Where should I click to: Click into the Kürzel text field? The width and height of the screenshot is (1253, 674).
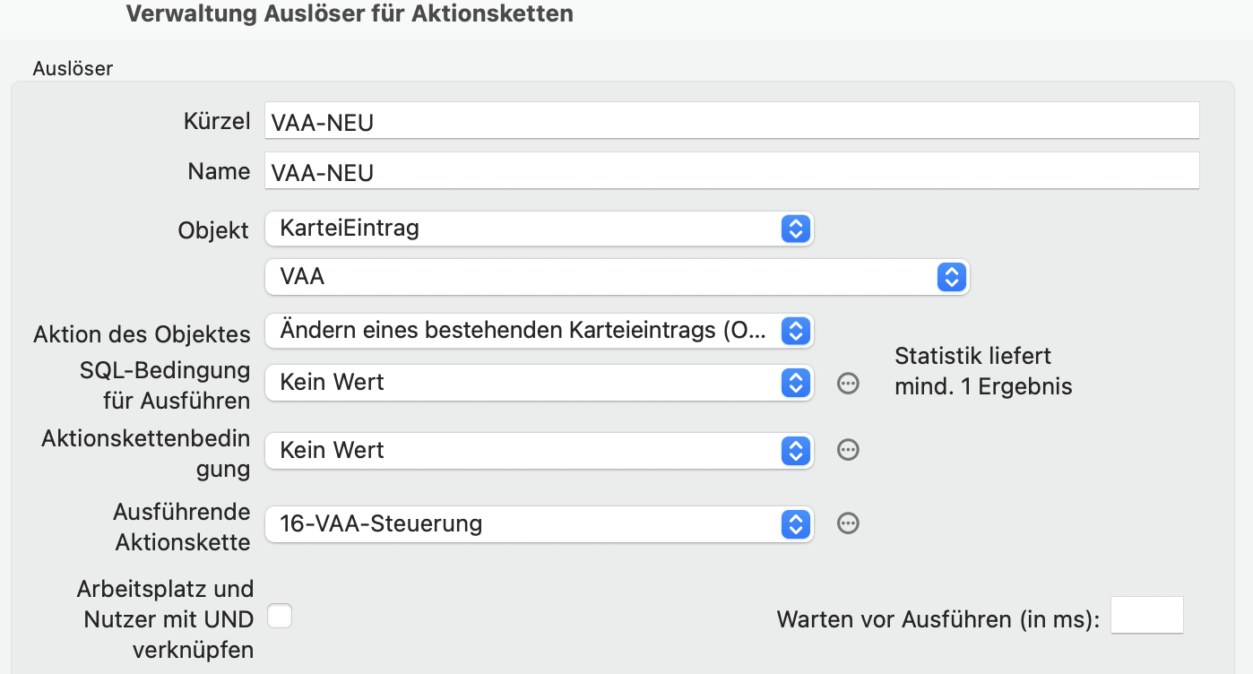pos(730,121)
